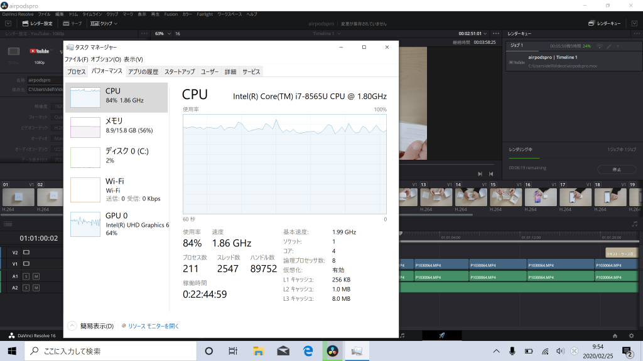Screen dimensions: 643x361
Task: Click the Job 1 edit pencil icon
Action: (609, 46)
